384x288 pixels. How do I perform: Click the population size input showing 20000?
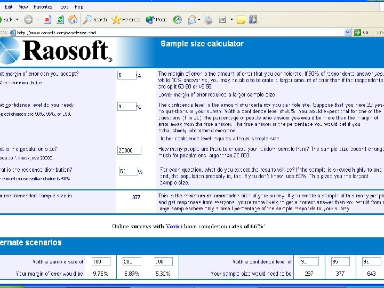129,150
